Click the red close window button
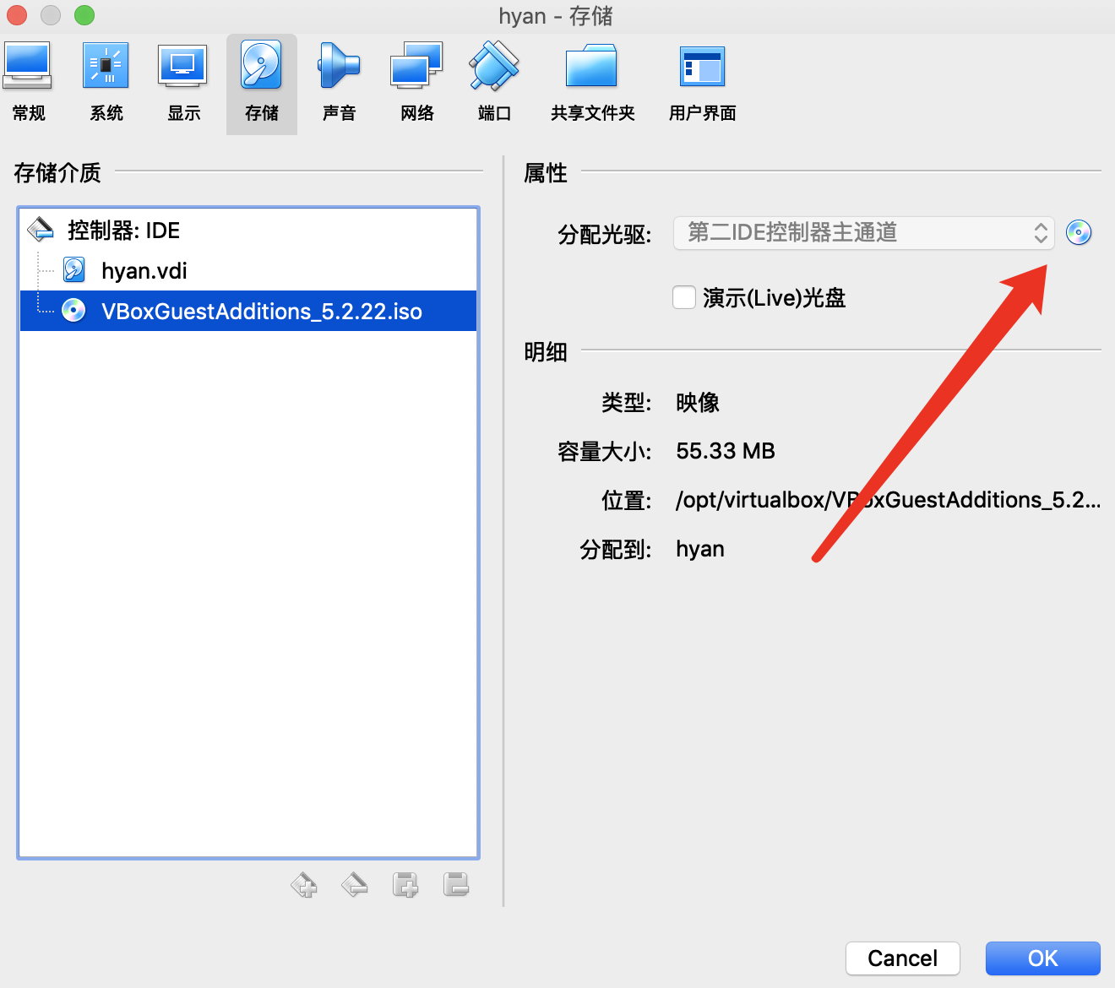Viewport: 1115px width, 988px height. coord(17,15)
